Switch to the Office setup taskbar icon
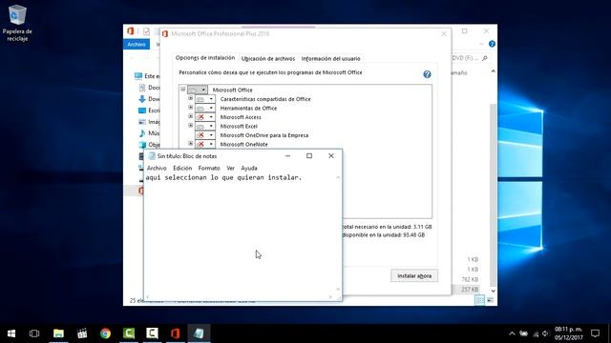This screenshot has height=343, width=611. pyautogui.click(x=176, y=333)
